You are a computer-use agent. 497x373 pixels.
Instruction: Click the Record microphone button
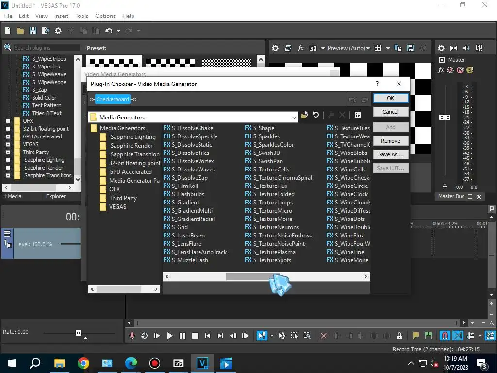(132, 336)
